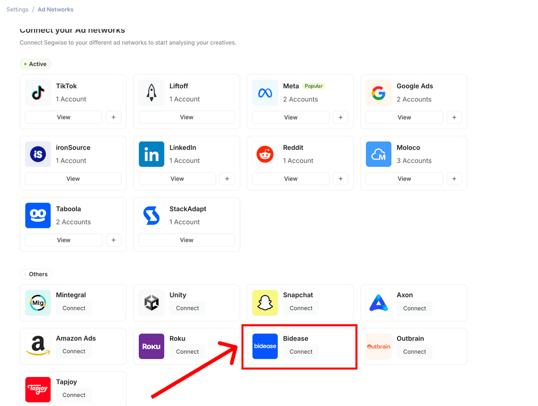Click the '3 Accounts' text under Moloco
Viewport: 538px width, 406px height.
(x=414, y=161)
